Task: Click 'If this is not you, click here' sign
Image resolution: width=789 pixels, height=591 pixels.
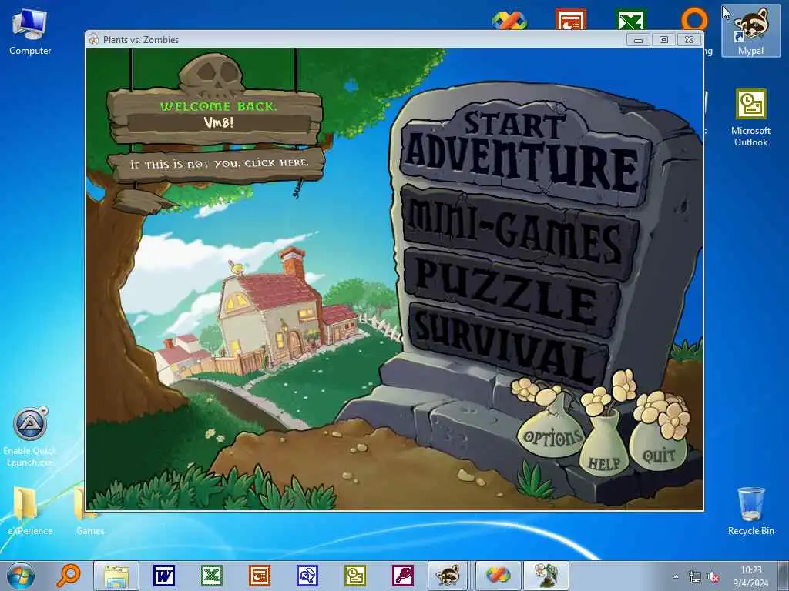Action: point(217,163)
